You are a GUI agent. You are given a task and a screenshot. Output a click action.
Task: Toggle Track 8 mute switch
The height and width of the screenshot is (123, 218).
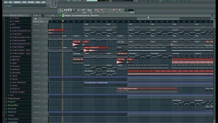47,69
